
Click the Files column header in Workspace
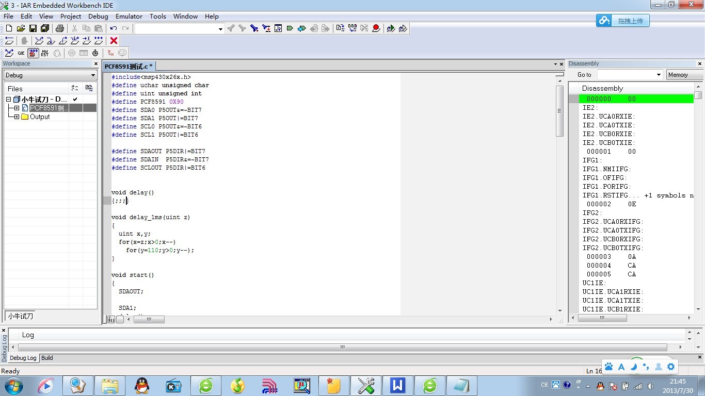pyautogui.click(x=37, y=89)
